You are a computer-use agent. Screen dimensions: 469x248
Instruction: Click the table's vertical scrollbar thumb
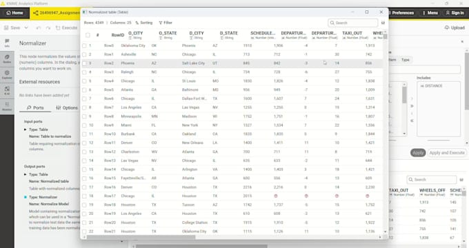coord(386,37)
